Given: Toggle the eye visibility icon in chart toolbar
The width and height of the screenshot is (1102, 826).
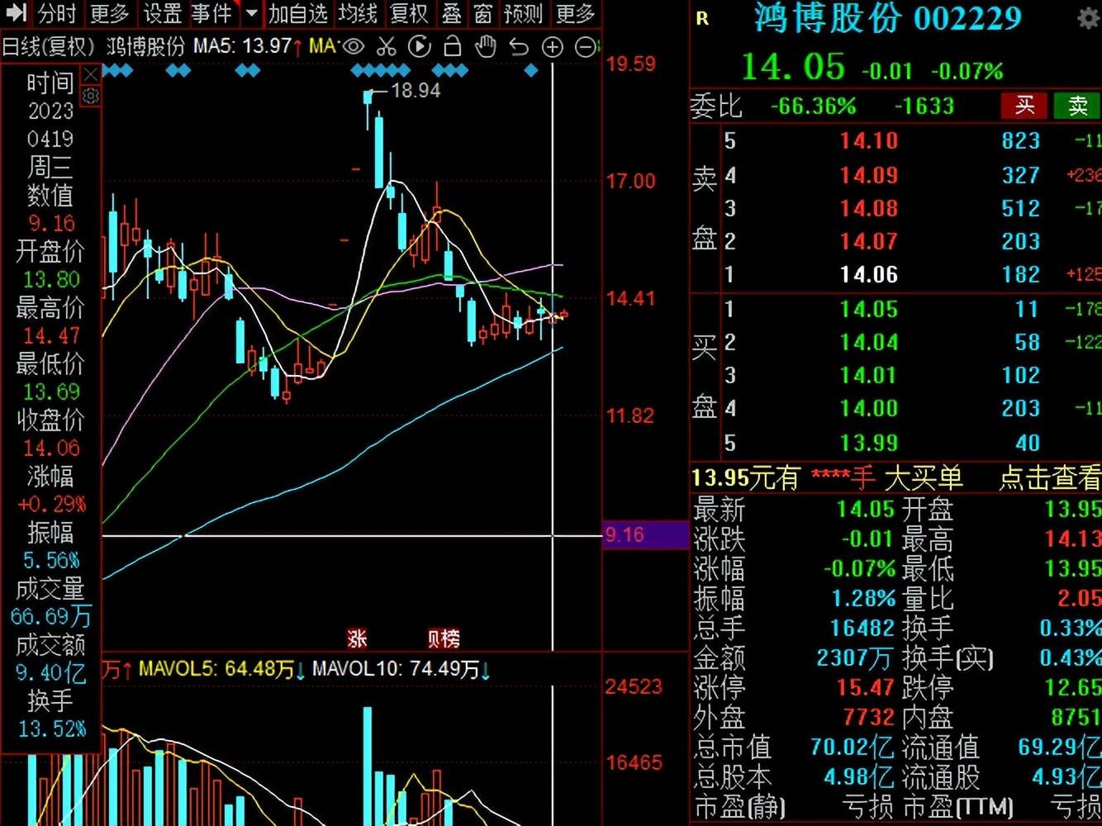Looking at the screenshot, I should 354,47.
